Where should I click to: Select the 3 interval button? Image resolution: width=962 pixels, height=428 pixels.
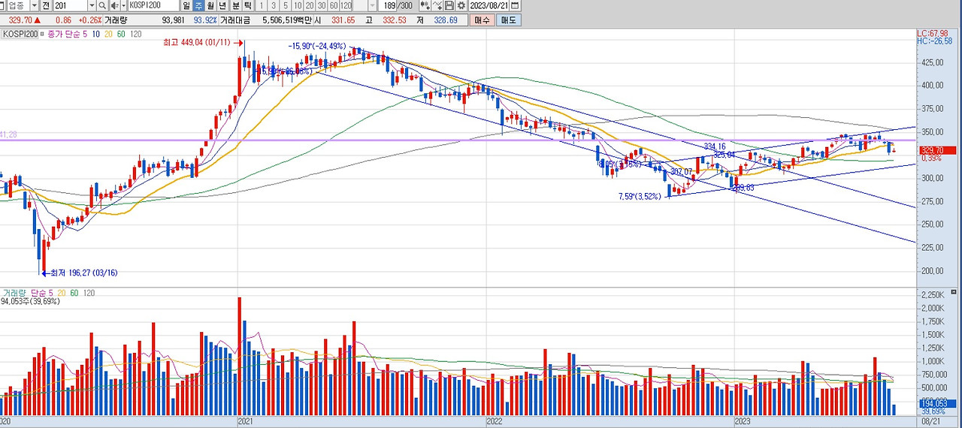click(x=273, y=5)
